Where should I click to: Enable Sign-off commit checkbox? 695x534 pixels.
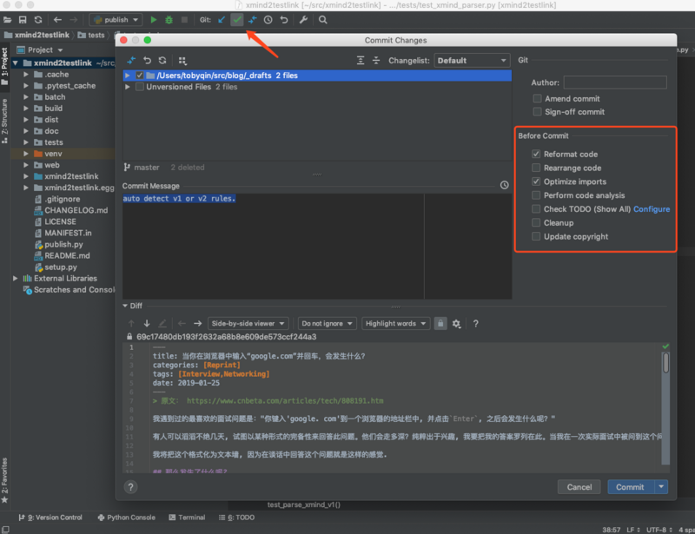coord(537,112)
